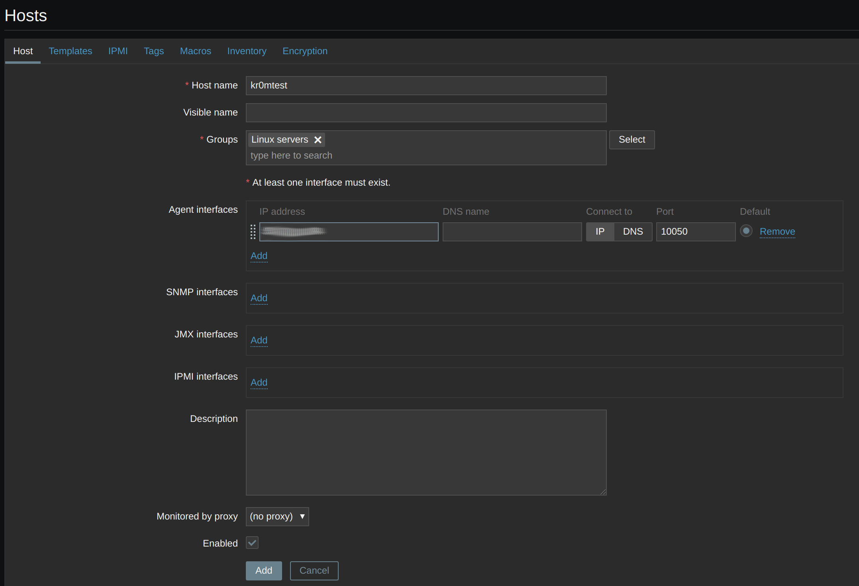Select the Default interface radio button

(x=746, y=231)
